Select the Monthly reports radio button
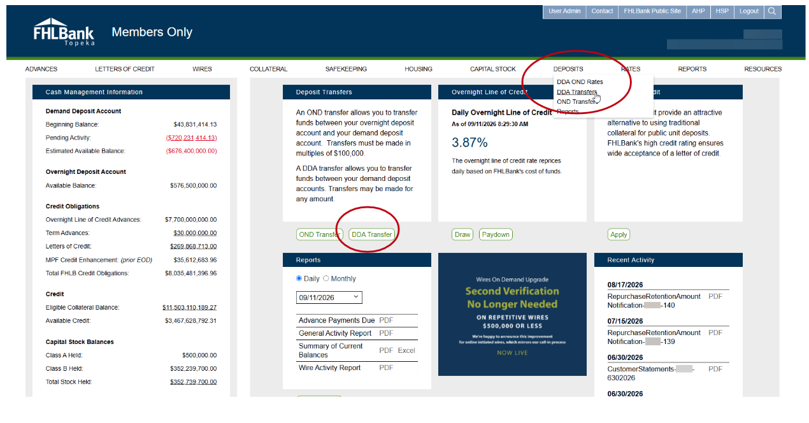 [x=326, y=278]
